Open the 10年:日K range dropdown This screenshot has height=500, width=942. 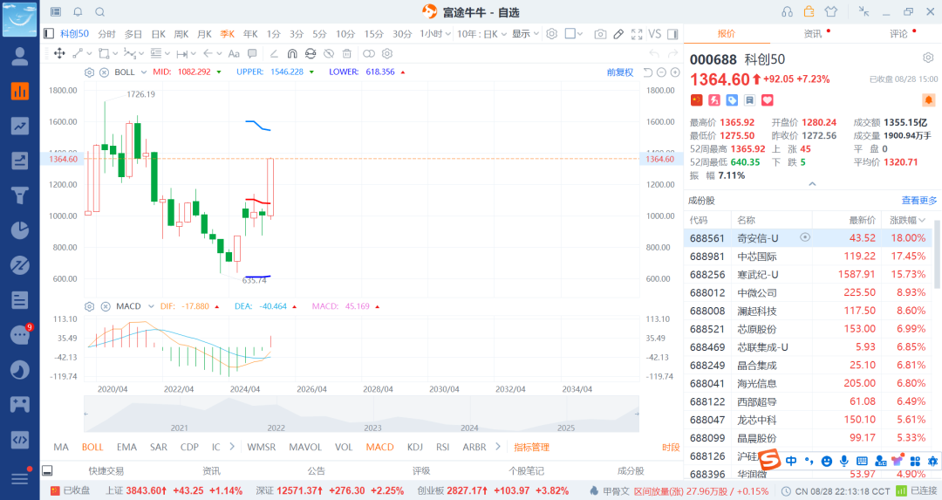(x=481, y=34)
